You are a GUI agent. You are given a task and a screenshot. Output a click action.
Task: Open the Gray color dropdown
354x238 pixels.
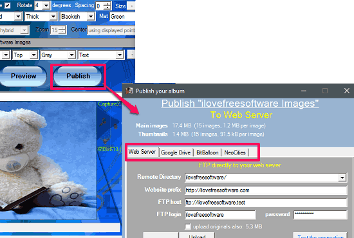click(71, 55)
